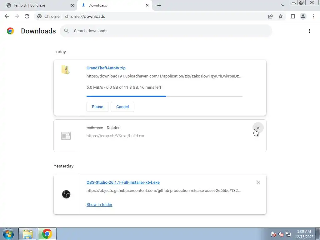Pause the GrandTheftAutoIV download
The width and height of the screenshot is (320, 240).
(x=97, y=107)
